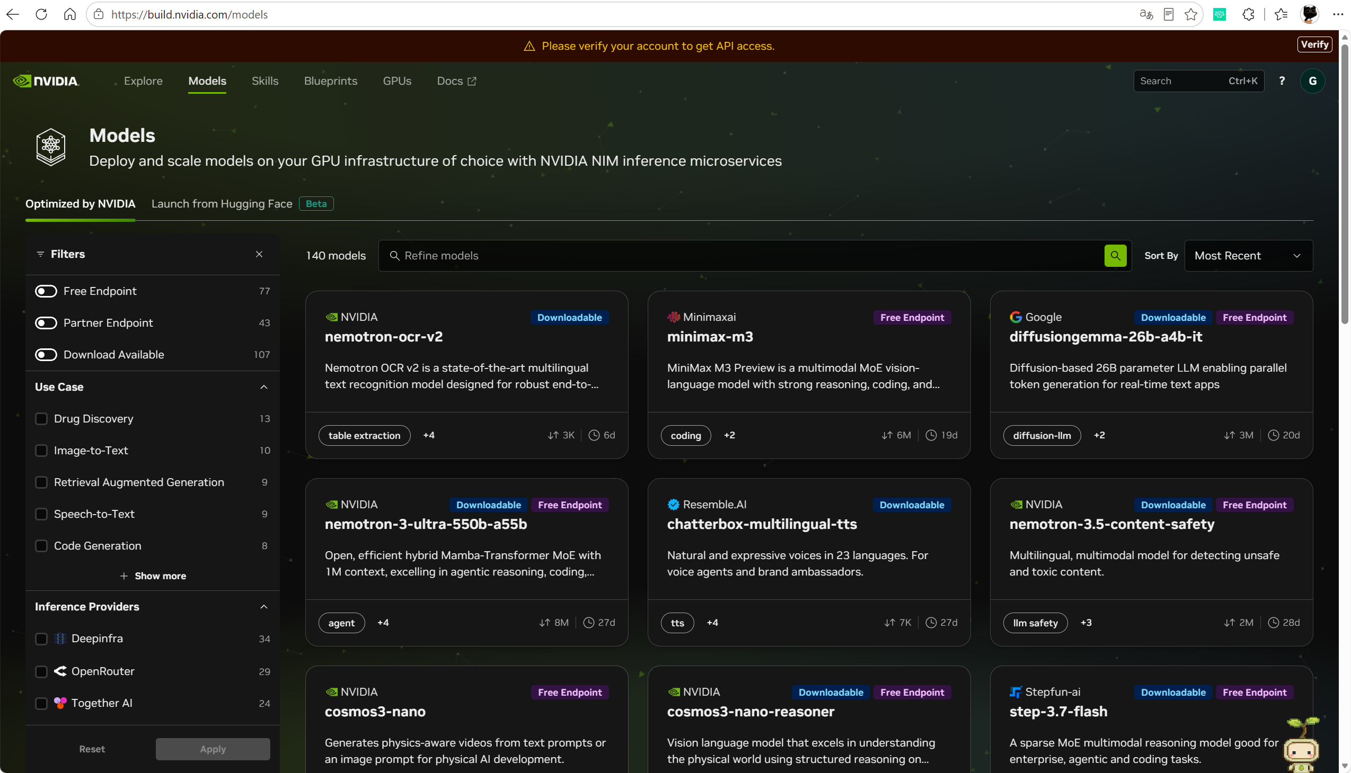The width and height of the screenshot is (1351, 773).
Task: Click the Deepinfra provider logo
Action: click(60, 638)
